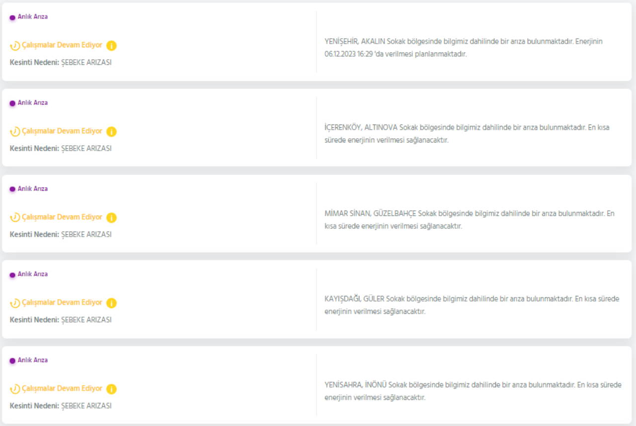
Task: Click the clock icon in the YENİSAHRA card
Action: 15,389
